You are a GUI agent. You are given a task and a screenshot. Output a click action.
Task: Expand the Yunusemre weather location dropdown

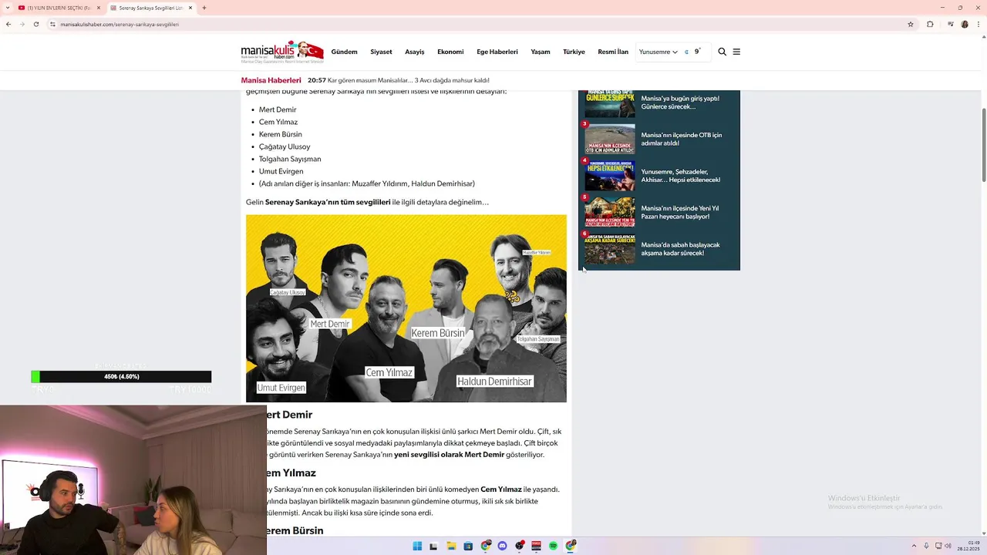point(659,52)
